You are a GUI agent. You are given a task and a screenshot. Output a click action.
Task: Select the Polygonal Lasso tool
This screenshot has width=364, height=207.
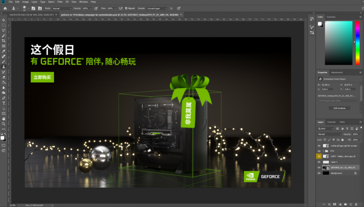tap(4, 30)
